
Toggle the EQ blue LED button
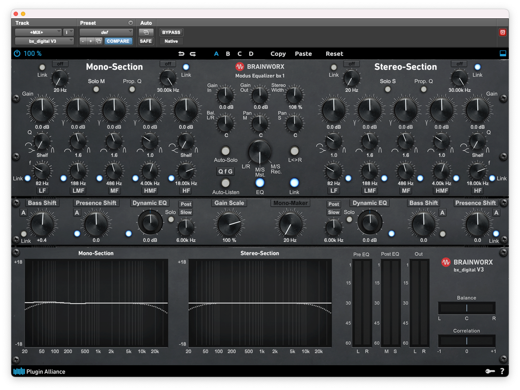tap(260, 183)
